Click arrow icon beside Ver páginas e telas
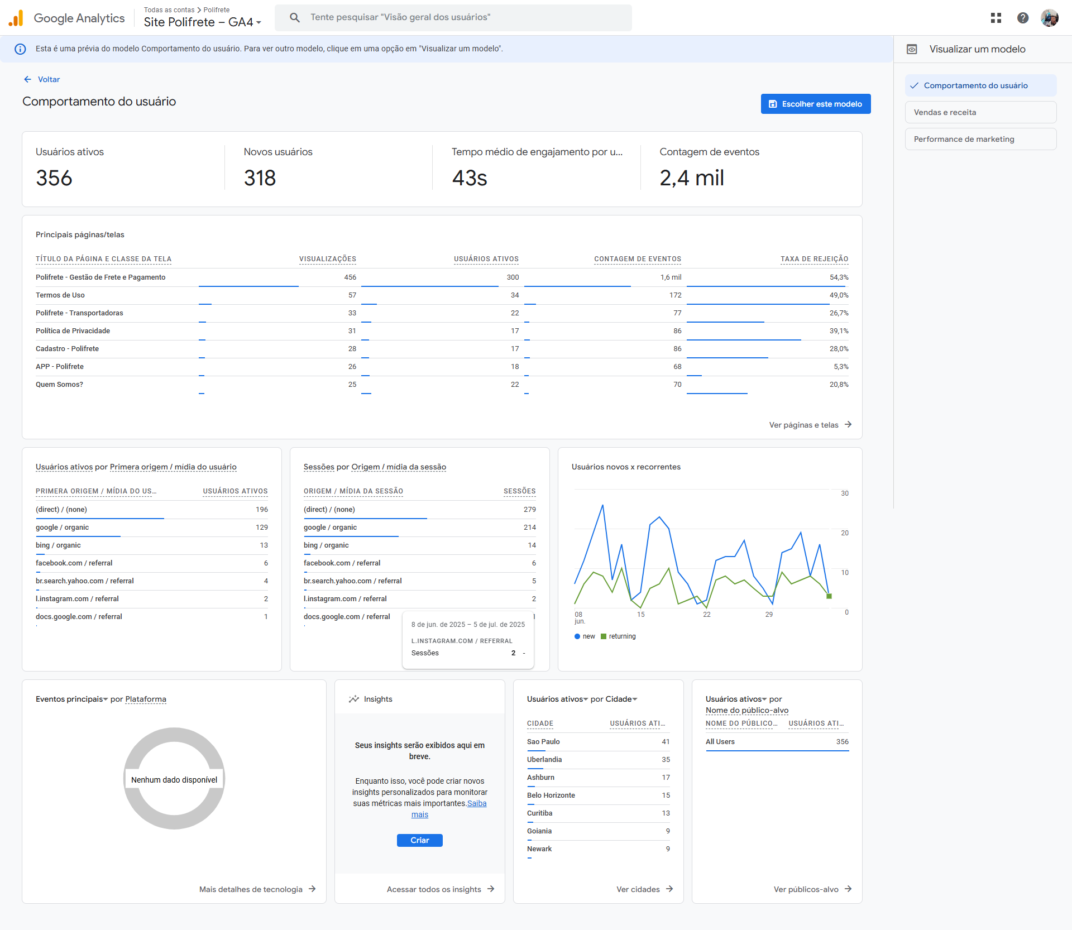Screen dimensions: 1072x930 (848, 424)
